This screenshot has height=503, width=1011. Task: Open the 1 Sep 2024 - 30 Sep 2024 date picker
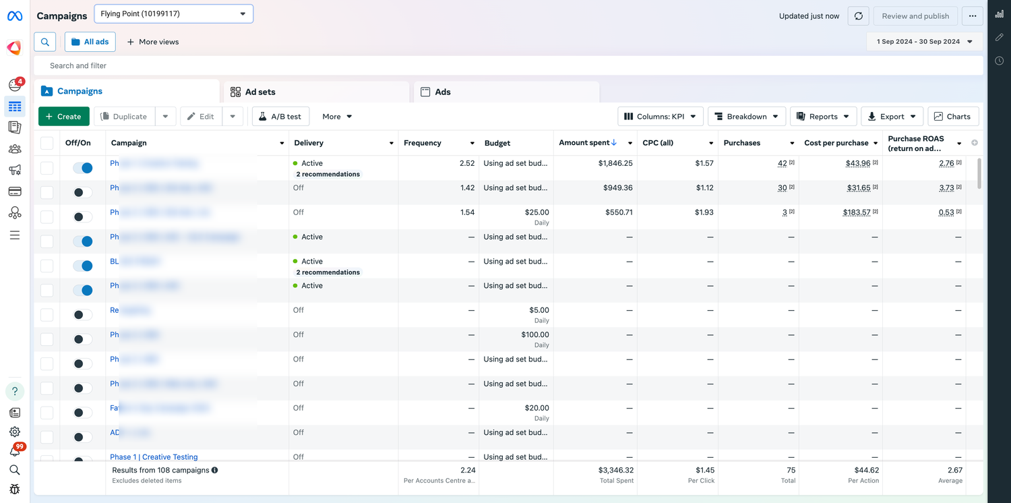[925, 42]
